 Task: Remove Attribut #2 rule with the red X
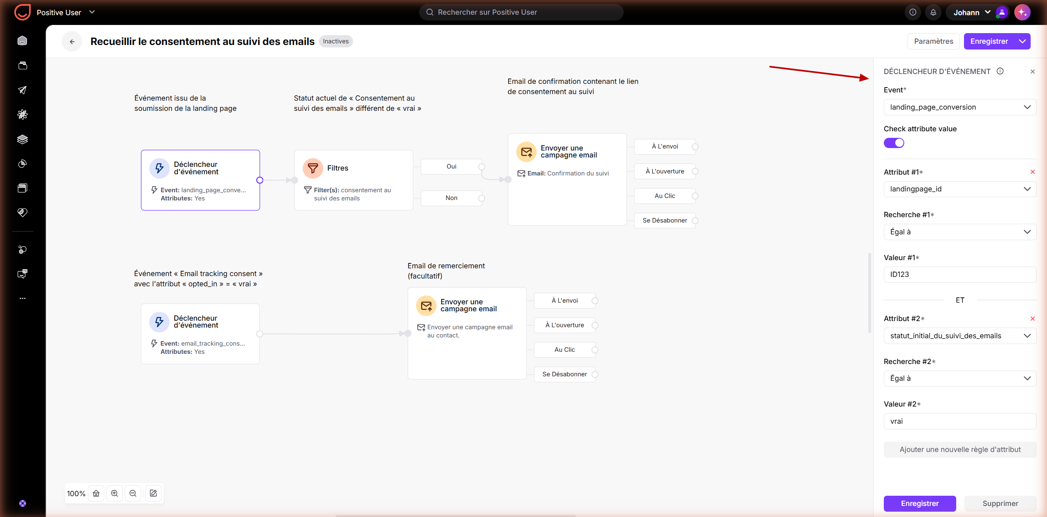tap(1033, 319)
